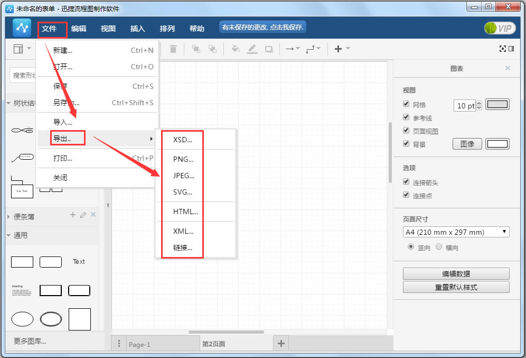Viewport: 526px width, 358px height.
Task: Open the 插入 menu
Action: [x=137, y=29]
